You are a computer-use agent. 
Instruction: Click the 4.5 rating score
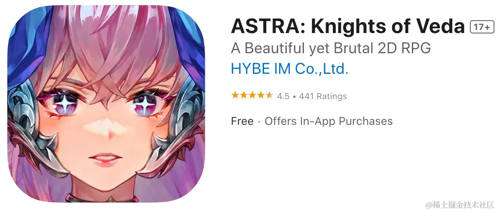pos(283,96)
